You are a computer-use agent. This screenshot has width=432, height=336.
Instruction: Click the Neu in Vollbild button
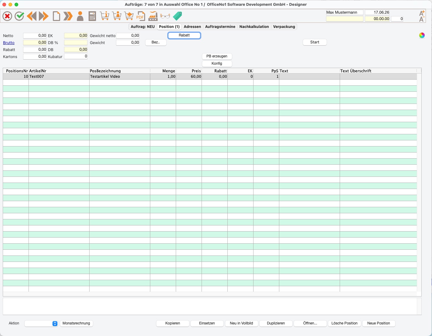pyautogui.click(x=241, y=324)
